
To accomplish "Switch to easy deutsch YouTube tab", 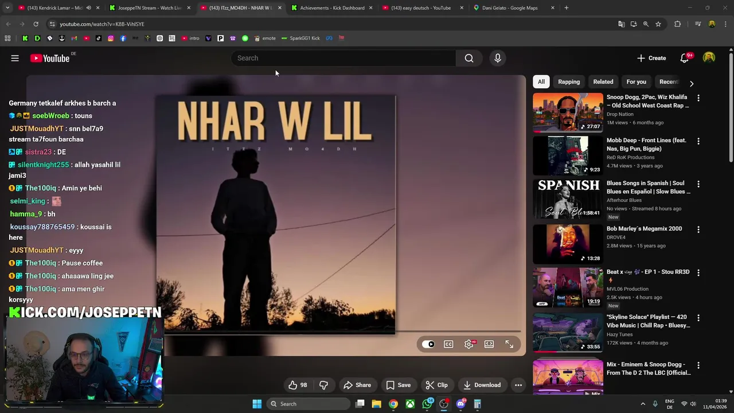I will pos(422,8).
